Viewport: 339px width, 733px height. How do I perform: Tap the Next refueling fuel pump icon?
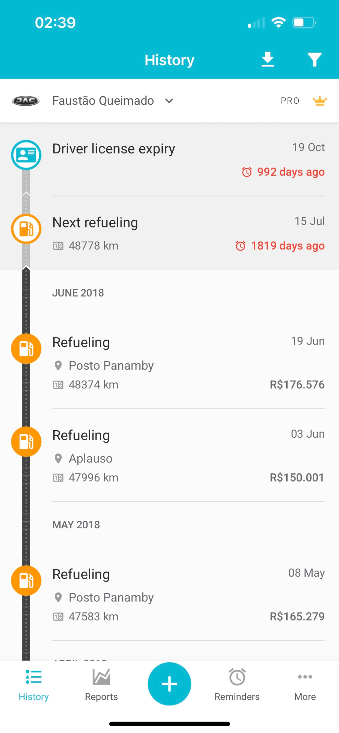(x=26, y=229)
